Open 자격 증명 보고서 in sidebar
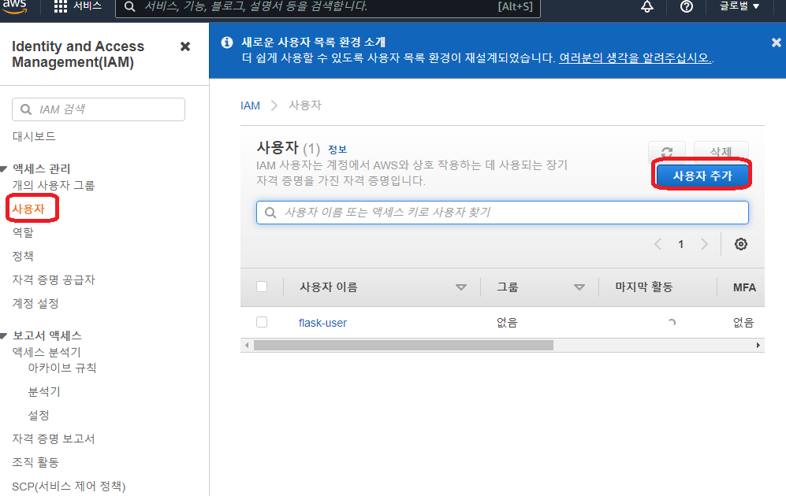786x496 pixels. (x=53, y=439)
